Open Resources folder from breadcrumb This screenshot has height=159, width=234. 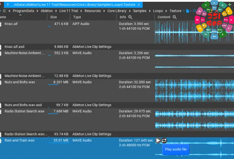click(x=93, y=11)
